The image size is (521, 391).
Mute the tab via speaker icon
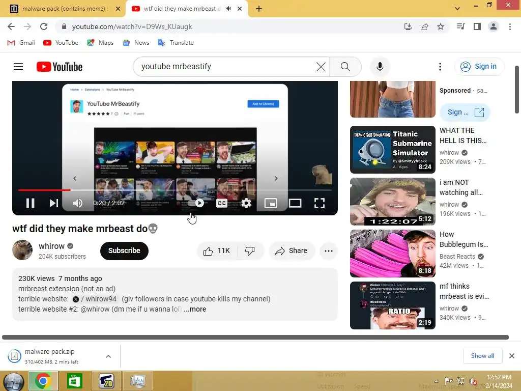coord(228,9)
